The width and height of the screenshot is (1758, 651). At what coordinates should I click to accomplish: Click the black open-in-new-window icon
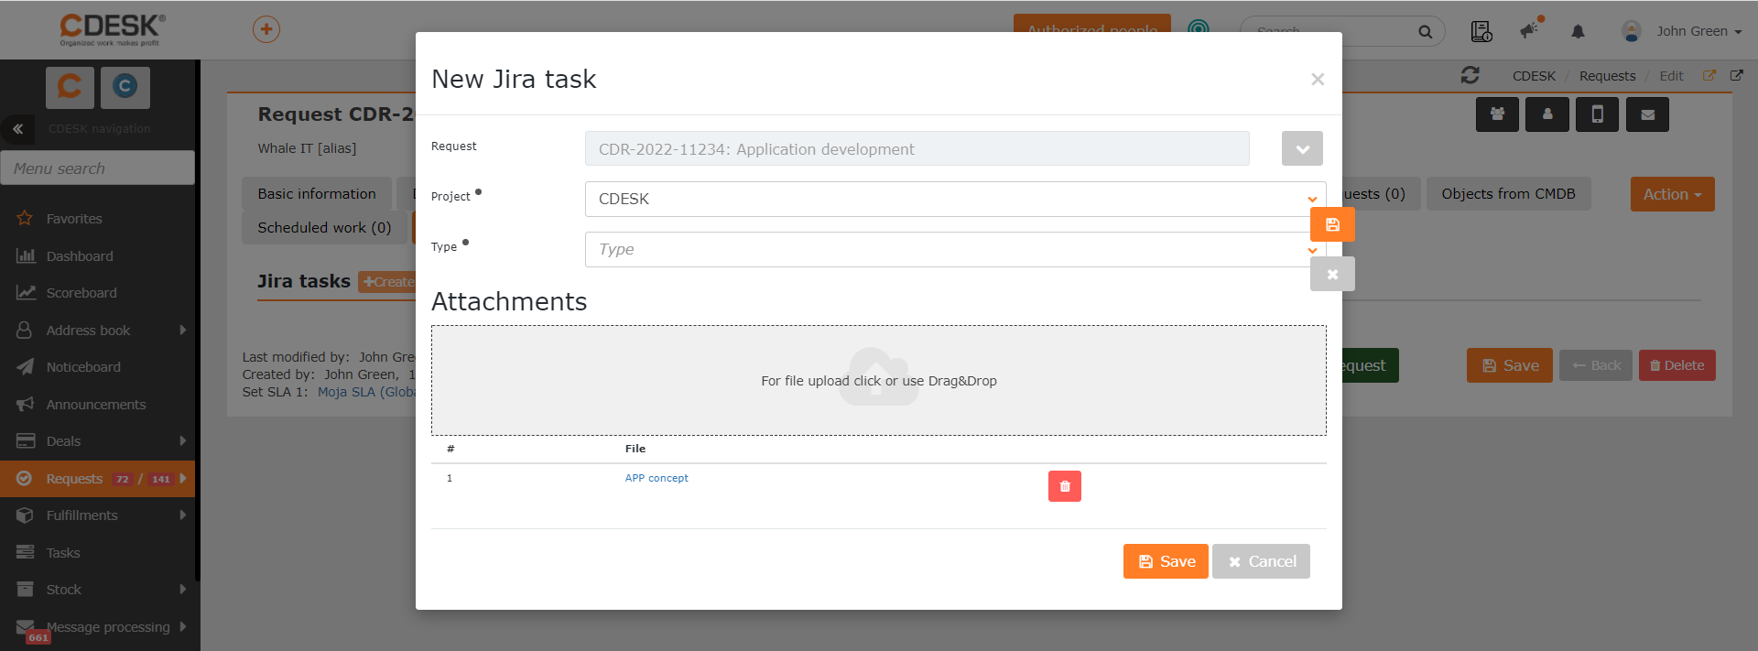[1736, 75]
